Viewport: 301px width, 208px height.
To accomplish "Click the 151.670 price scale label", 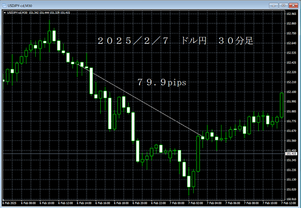I will 291,131.
